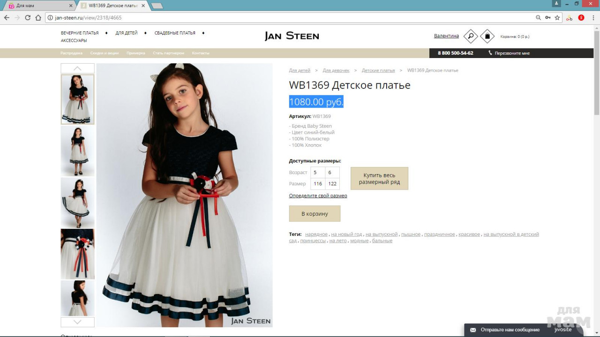The height and width of the screenshot is (337, 600).
Task: Open the Chrome three-dot menu
Action: pos(593,18)
